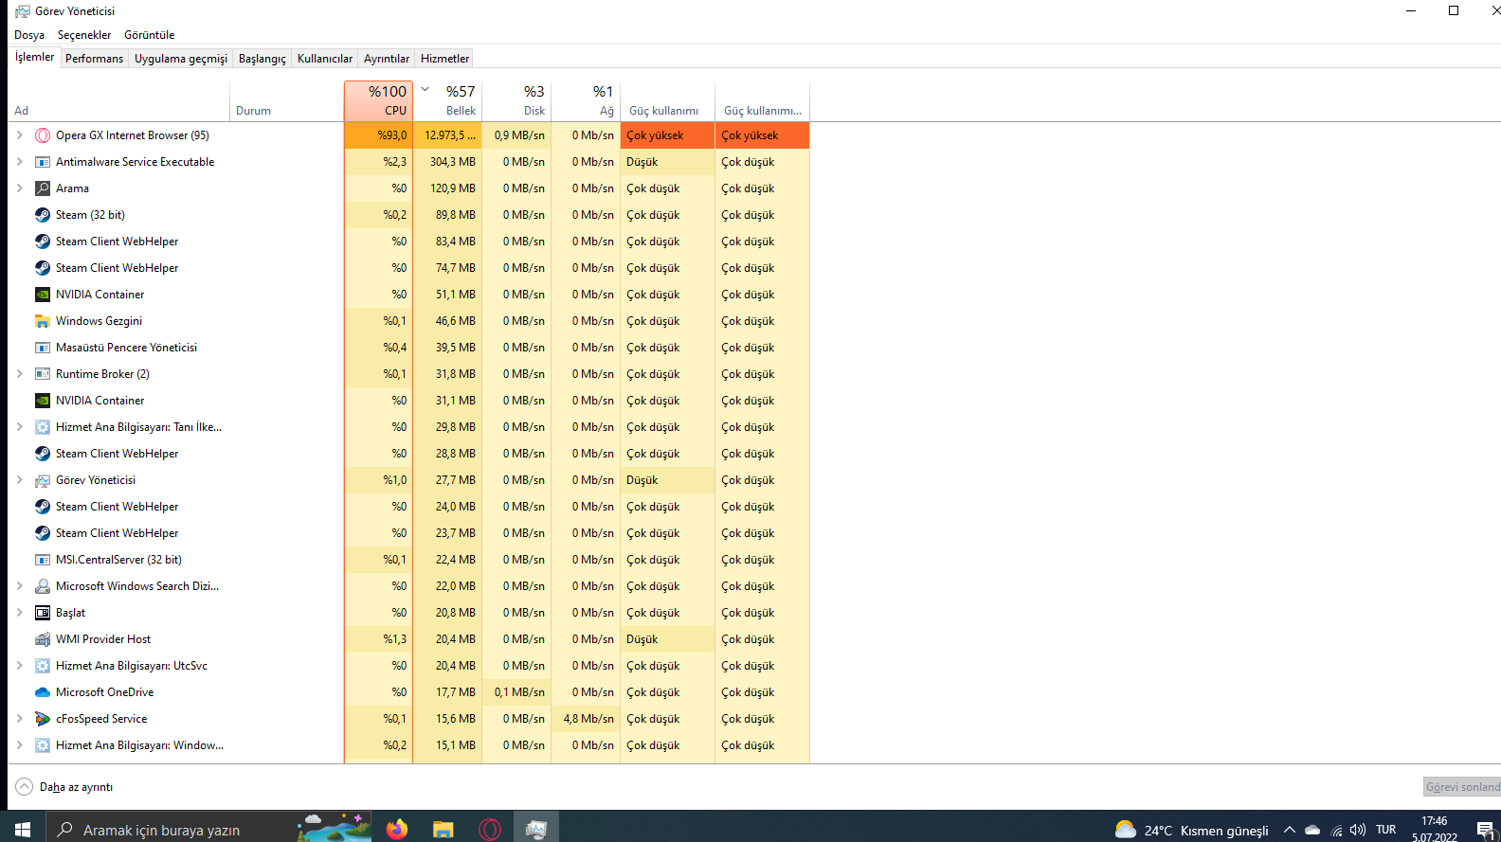Screen dimensions: 1501x842
Task: Click the Antimalware Service Executable icon
Action: [43, 162]
